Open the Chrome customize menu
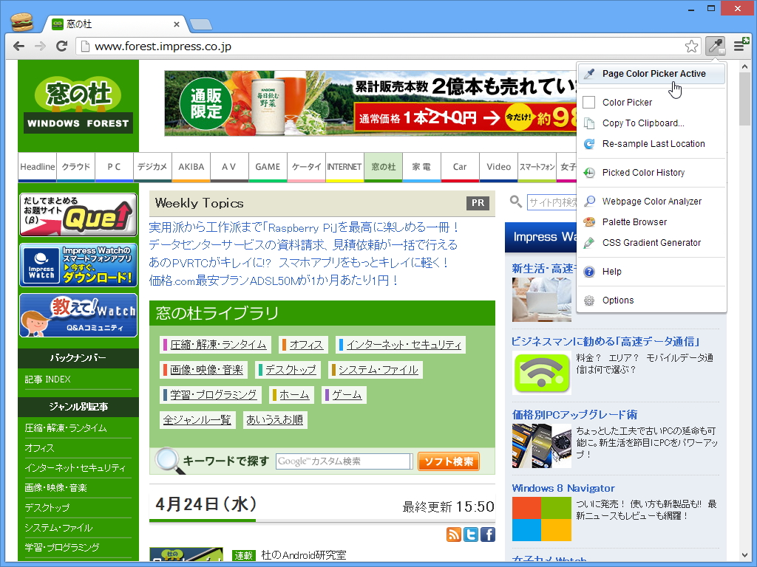This screenshot has width=757, height=567. (x=739, y=45)
